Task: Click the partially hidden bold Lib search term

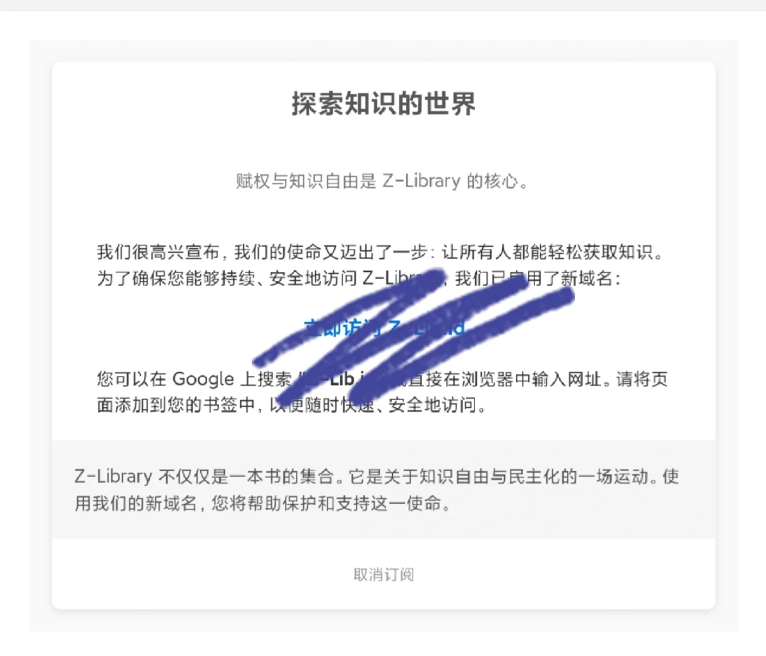Action: coord(341,379)
